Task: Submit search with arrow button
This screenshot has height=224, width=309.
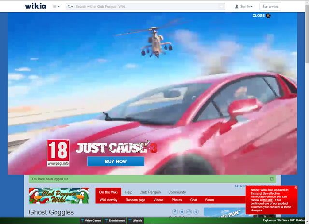Action: coord(222,6)
